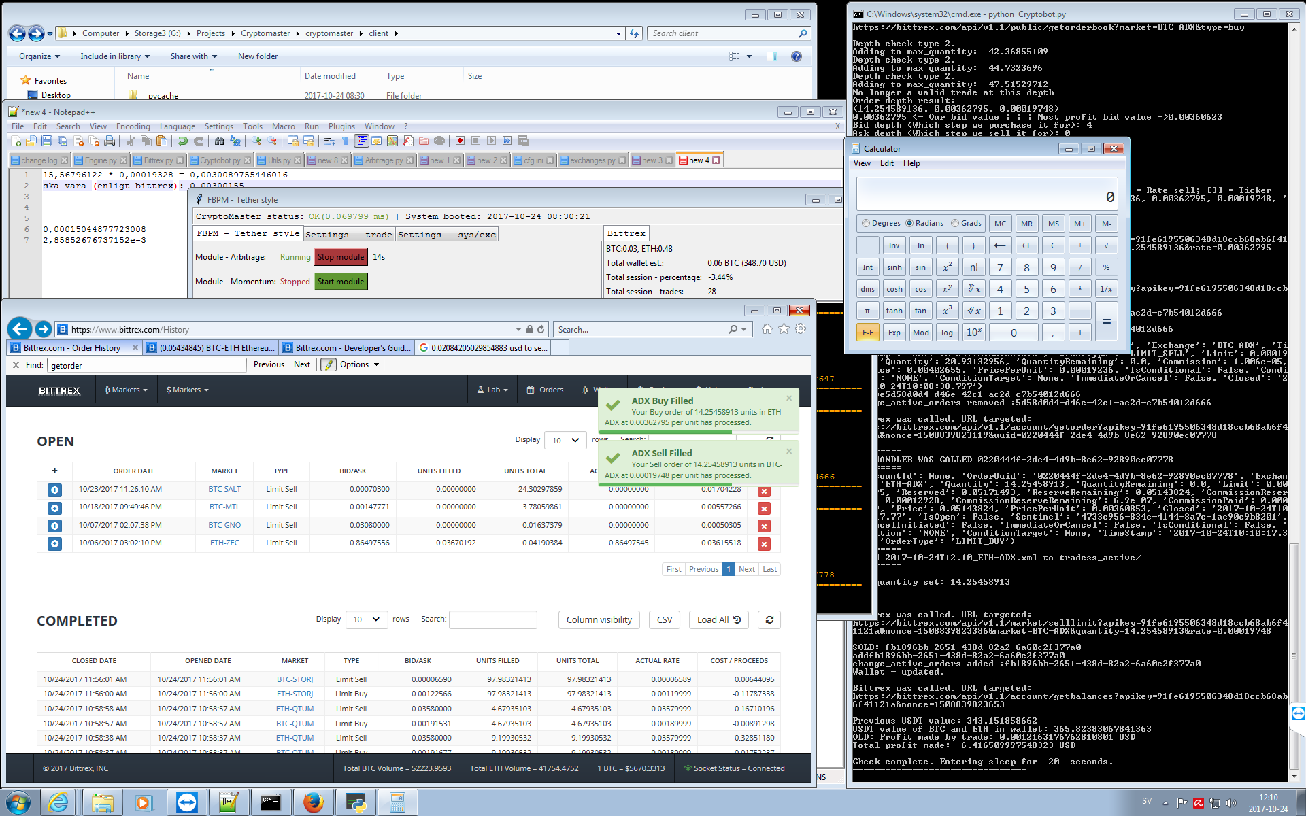The height and width of the screenshot is (816, 1306).
Task: Open the Include in library dropdown
Action: 115,56
